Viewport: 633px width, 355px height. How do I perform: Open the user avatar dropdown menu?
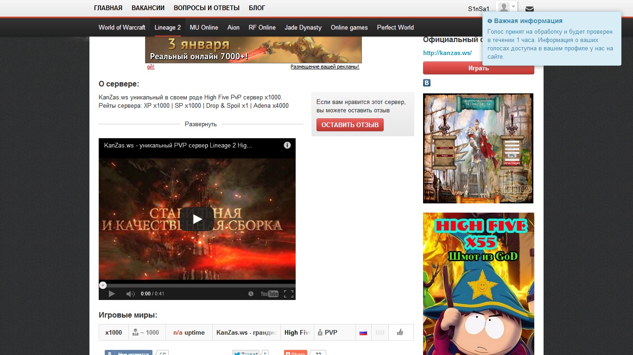point(506,8)
